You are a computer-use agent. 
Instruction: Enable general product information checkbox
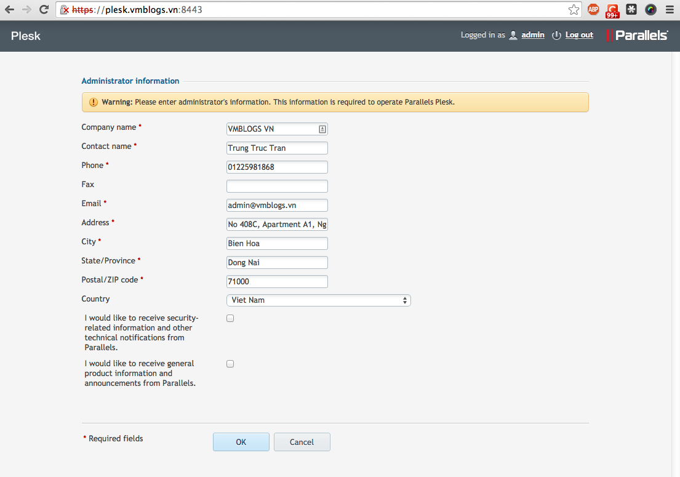[x=230, y=364]
